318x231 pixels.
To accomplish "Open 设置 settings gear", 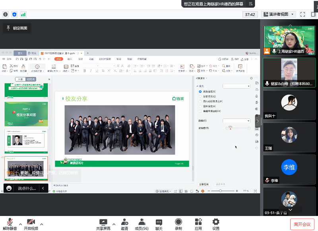I will tap(216, 224).
